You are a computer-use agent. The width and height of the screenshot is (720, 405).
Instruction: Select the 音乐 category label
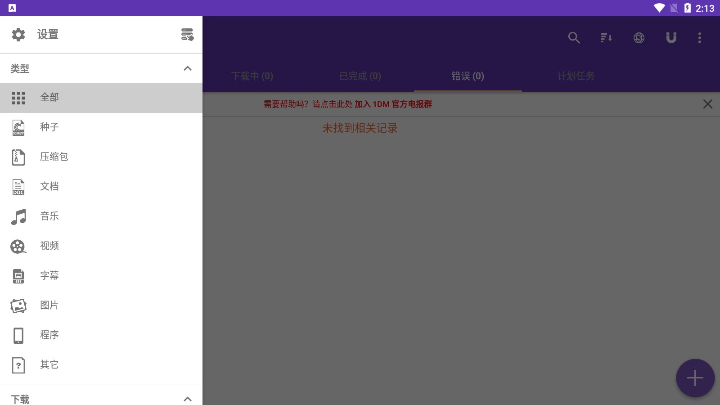click(49, 216)
